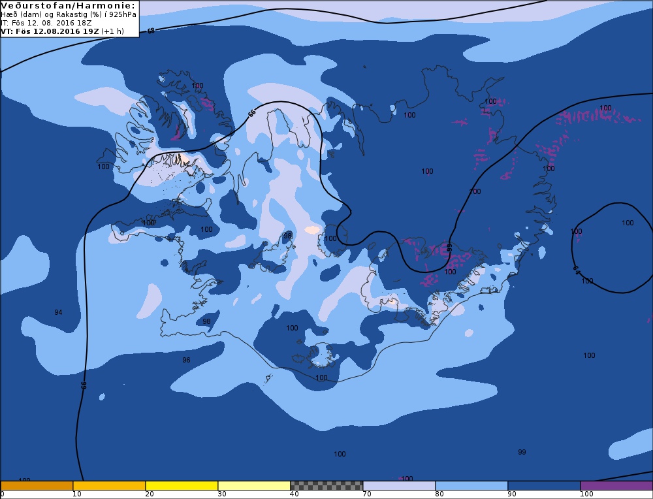Click the 'Hæð (dam) og Rakastig (%) í 925hPa' line
Image resolution: width=653 pixels, height=499 pixels.
pyautogui.click(x=69, y=14)
